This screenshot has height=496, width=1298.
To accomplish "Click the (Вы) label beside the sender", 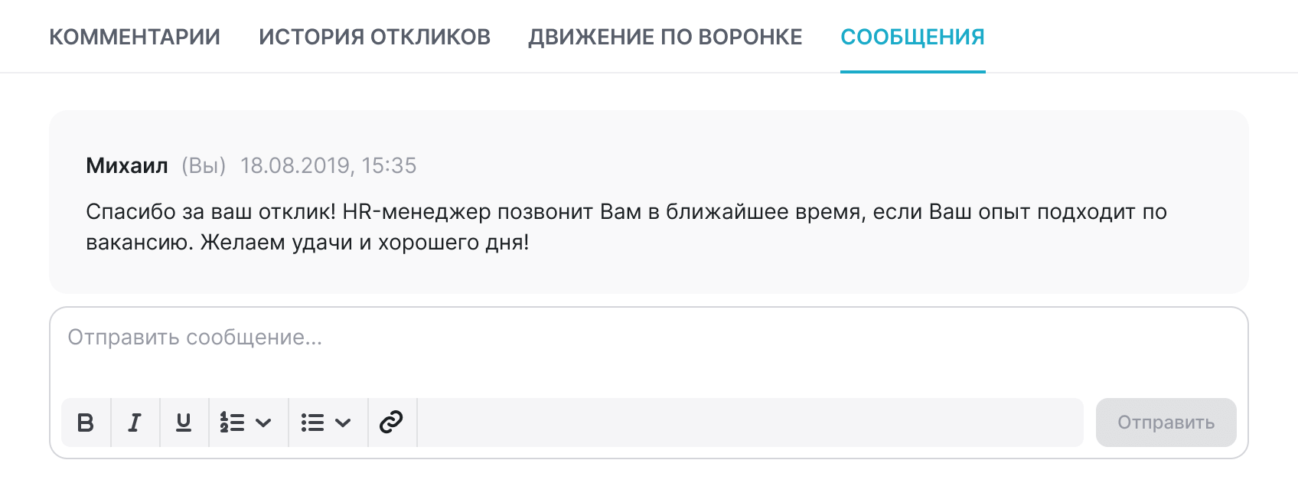I will (x=204, y=165).
